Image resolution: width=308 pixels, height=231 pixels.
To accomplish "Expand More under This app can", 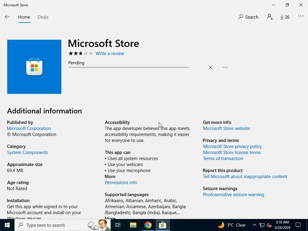I will point(110,176).
